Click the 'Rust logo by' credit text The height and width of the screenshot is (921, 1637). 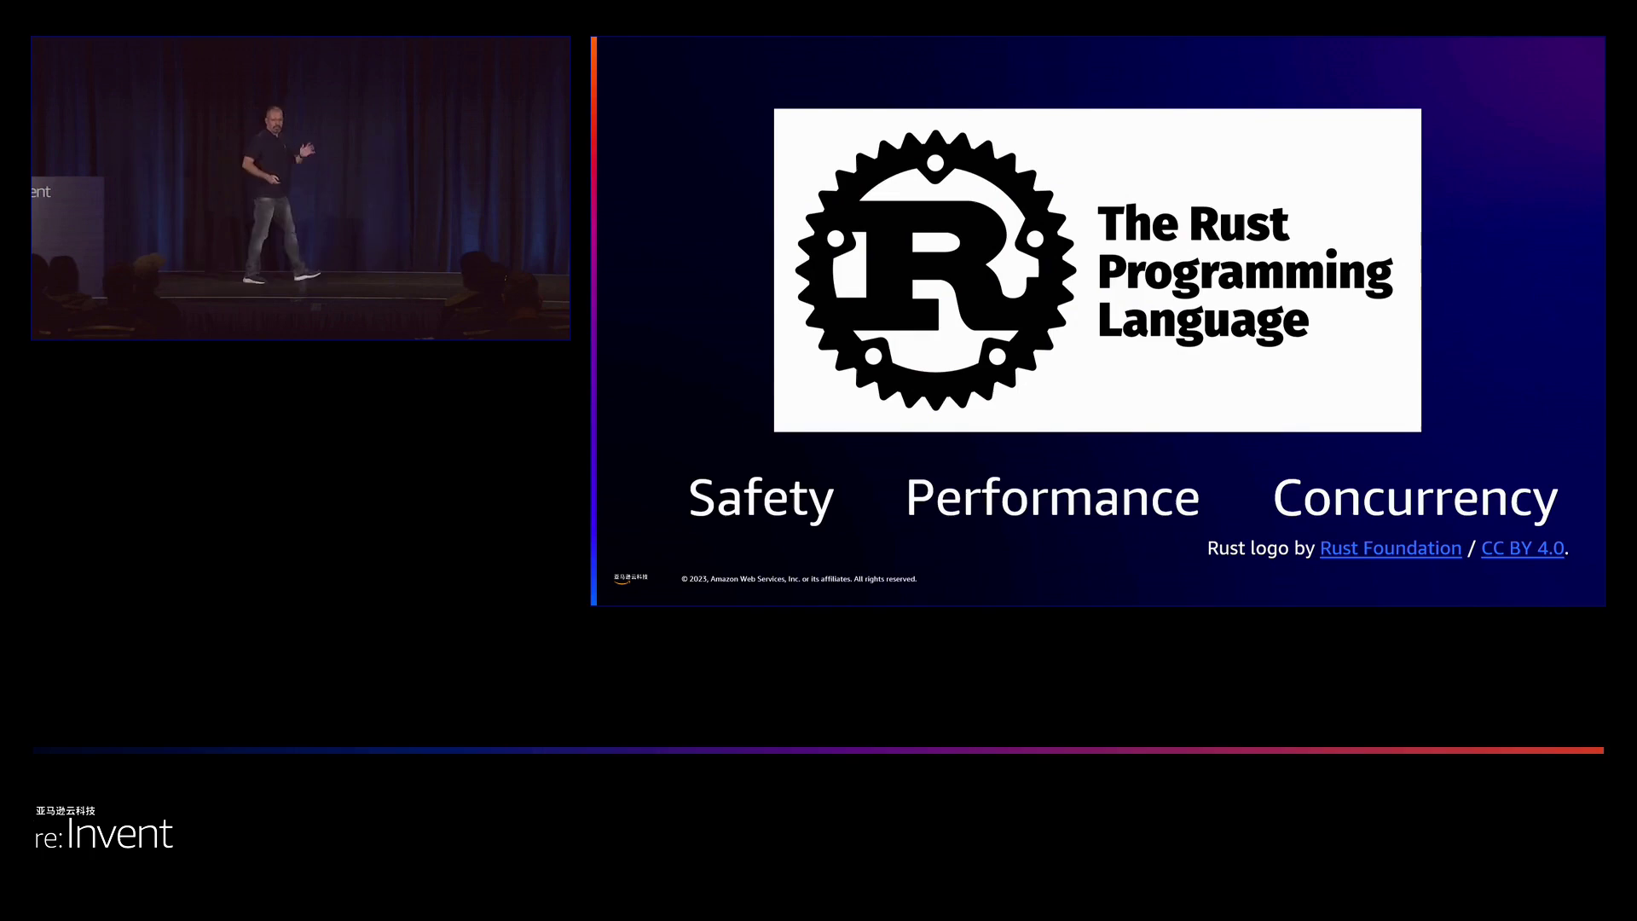coord(1260,548)
